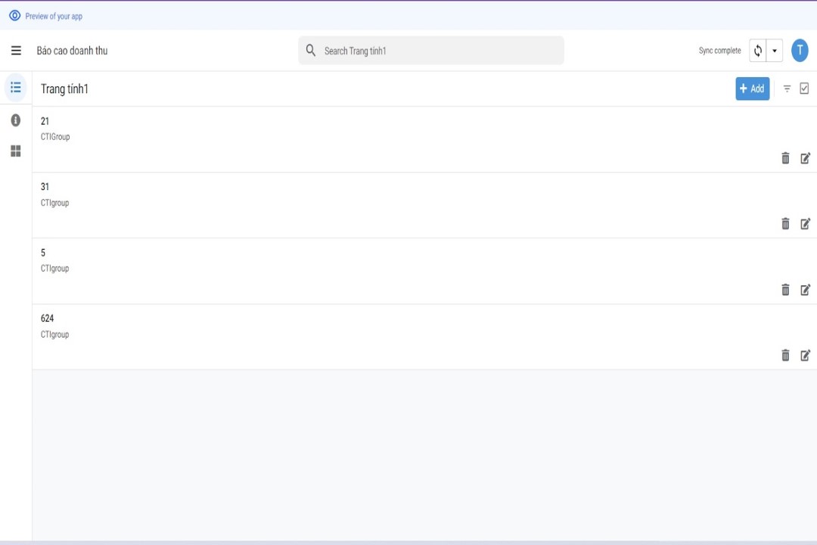Edit the record labeled 624
The width and height of the screenshot is (817, 545).
805,355
